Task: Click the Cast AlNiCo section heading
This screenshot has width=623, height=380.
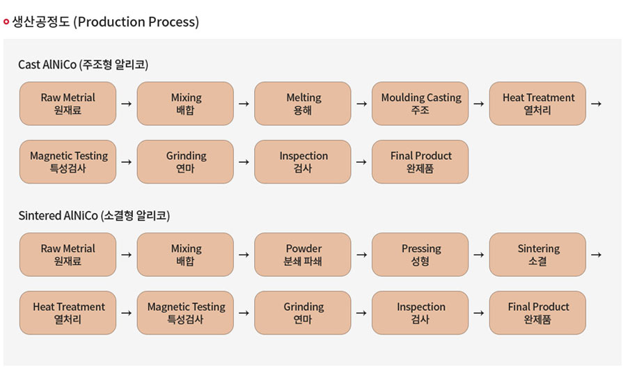Action: (x=83, y=64)
